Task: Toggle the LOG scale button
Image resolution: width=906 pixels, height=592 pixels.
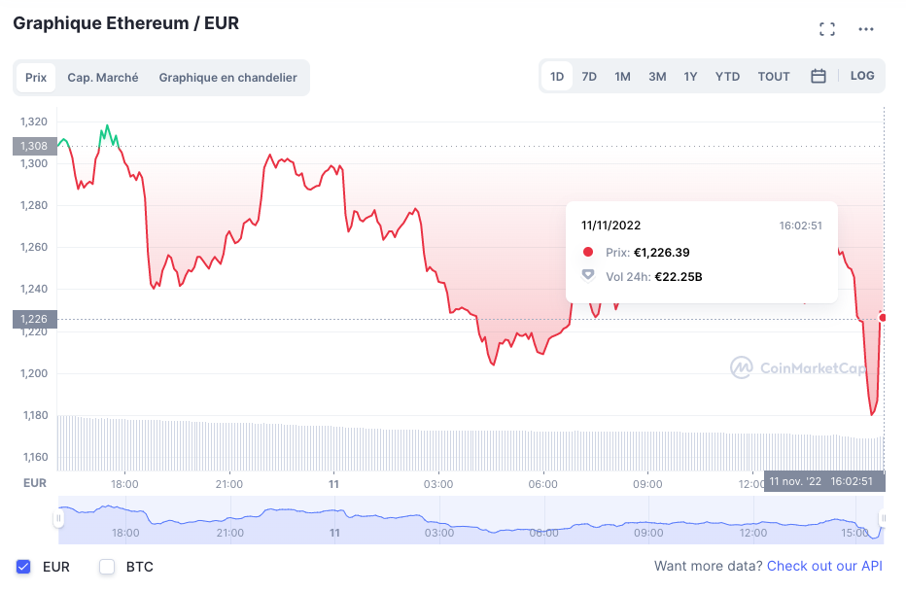Action: (x=862, y=76)
